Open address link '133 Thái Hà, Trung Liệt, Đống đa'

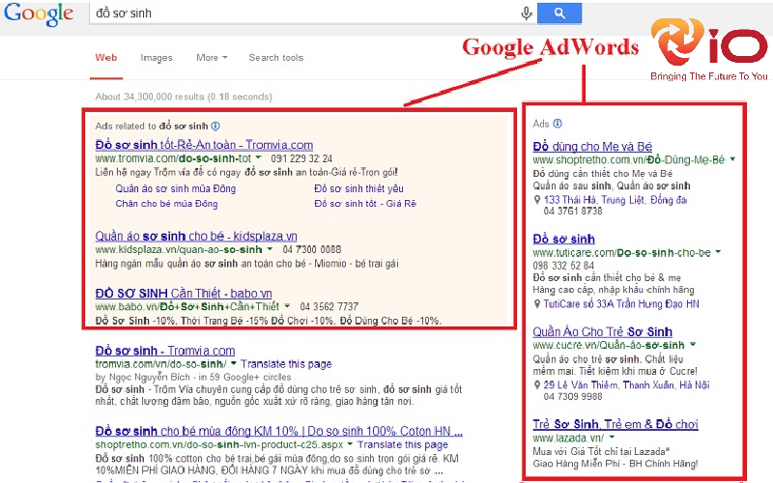click(616, 200)
